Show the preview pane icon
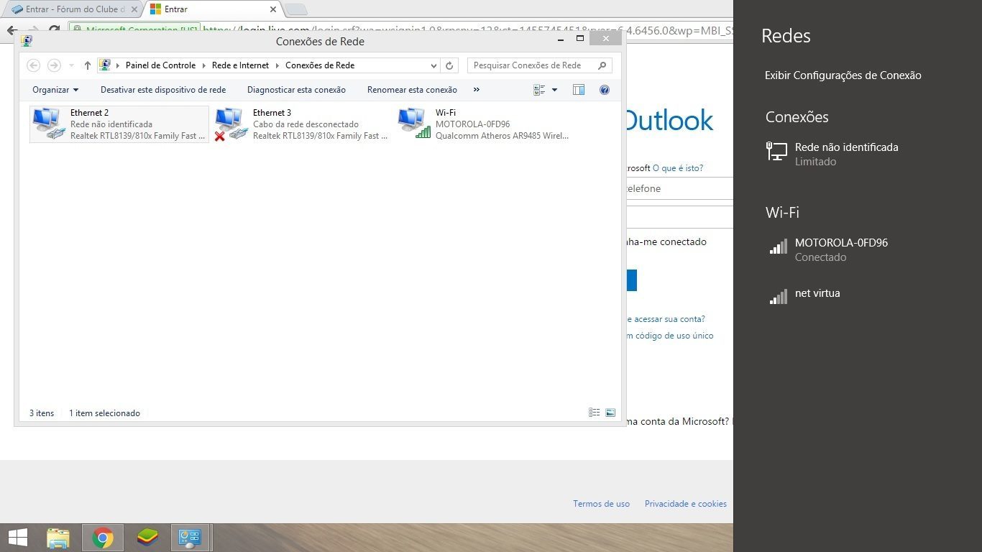982x552 pixels. pyautogui.click(x=579, y=90)
